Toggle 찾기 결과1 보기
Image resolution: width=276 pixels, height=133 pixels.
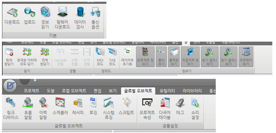tap(210, 57)
